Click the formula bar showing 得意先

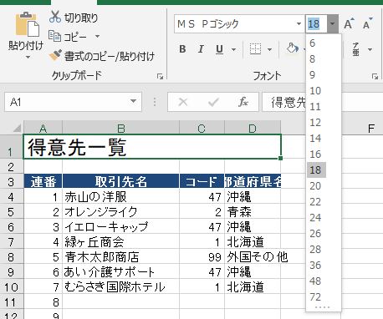pos(284,102)
